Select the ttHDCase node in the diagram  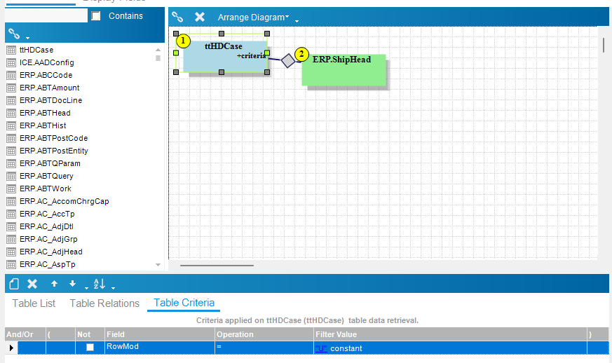tap(225, 56)
